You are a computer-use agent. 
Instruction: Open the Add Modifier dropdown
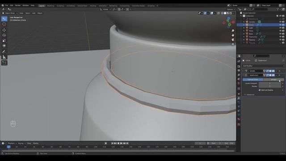point(263,66)
